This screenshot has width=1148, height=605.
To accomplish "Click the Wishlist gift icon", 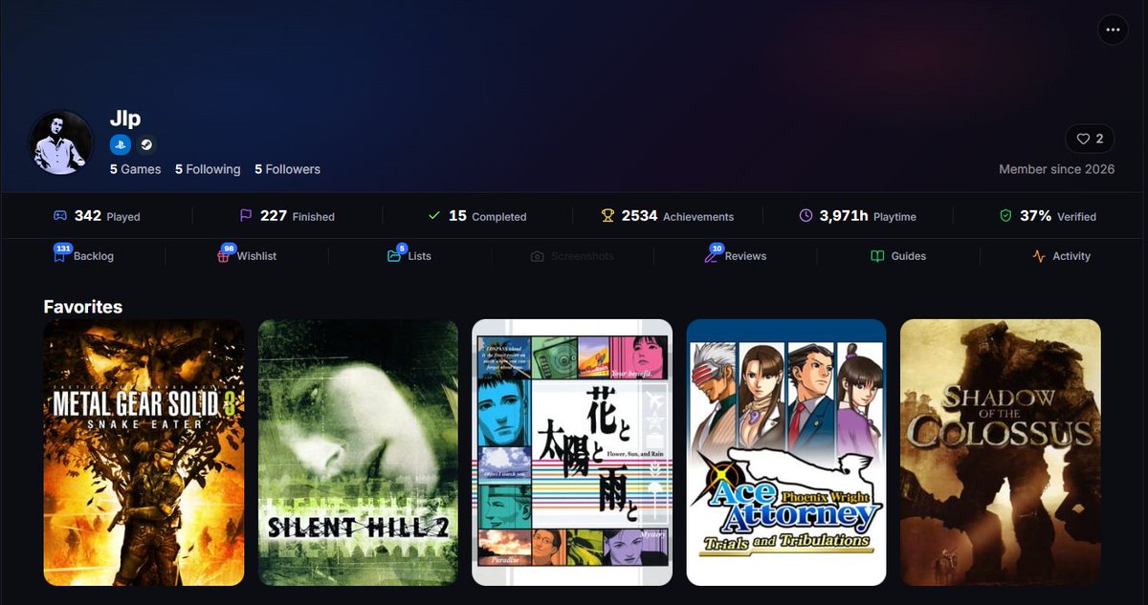I will pos(223,256).
